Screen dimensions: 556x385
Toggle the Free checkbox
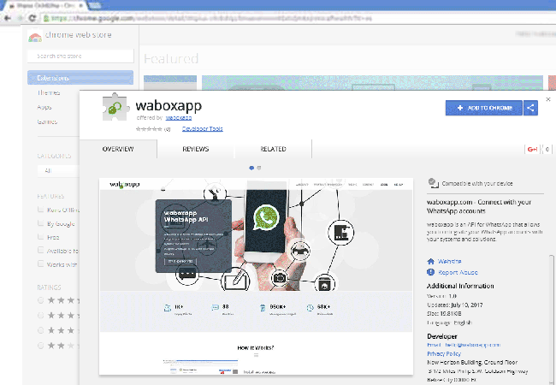coord(41,237)
